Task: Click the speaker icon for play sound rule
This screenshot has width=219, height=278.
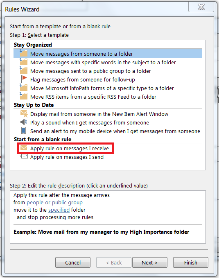Action: 24,122
